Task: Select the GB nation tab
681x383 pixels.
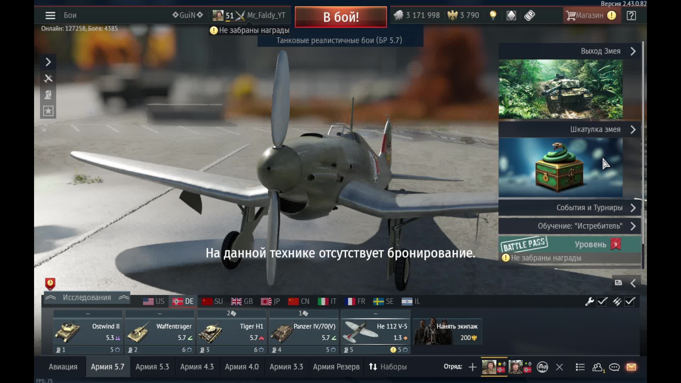Action: tap(242, 301)
